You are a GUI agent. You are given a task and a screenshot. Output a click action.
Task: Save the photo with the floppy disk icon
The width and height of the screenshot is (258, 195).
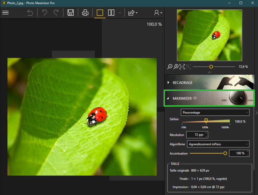(70, 13)
